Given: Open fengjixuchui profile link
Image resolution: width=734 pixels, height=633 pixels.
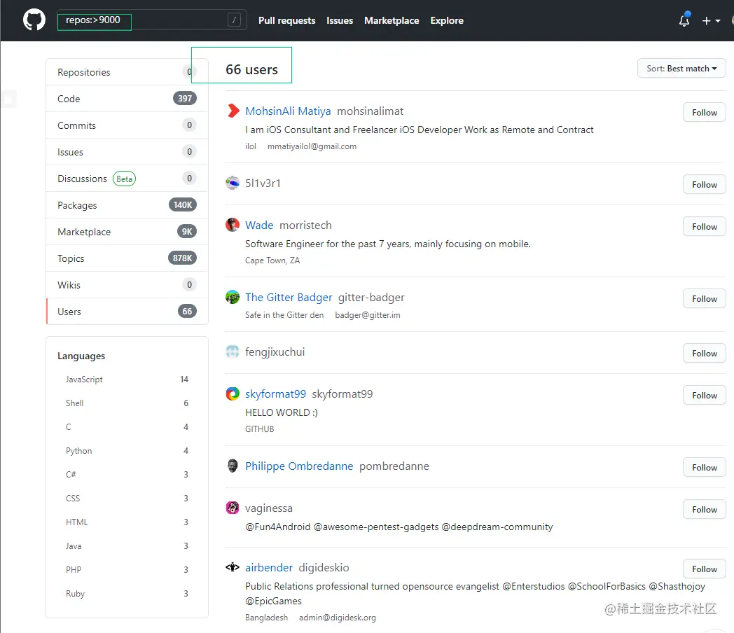Looking at the screenshot, I should point(275,352).
